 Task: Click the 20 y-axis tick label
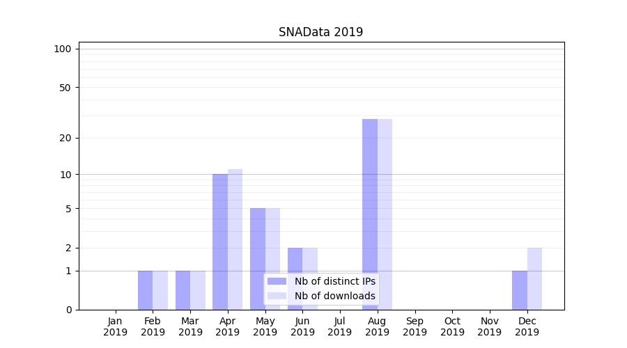65,138
